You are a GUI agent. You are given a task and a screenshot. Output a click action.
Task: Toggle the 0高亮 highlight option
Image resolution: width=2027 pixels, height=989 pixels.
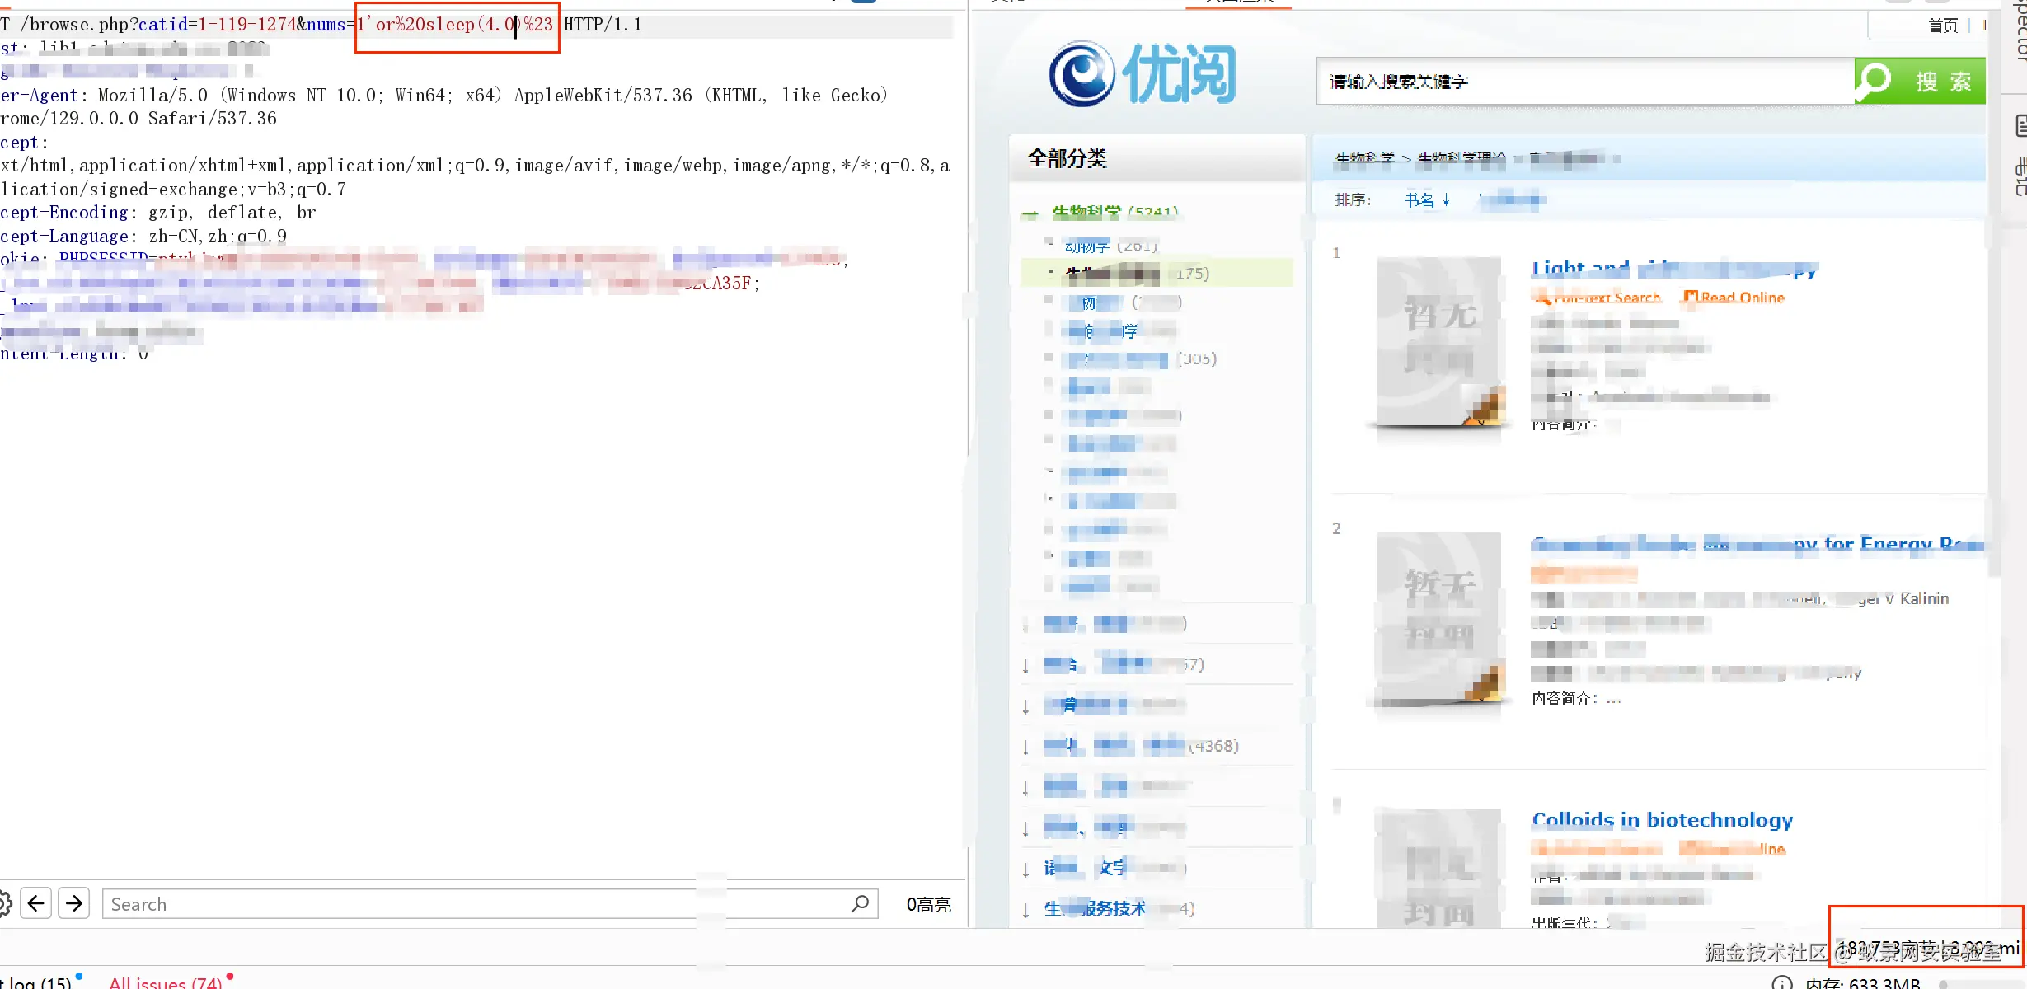928,903
